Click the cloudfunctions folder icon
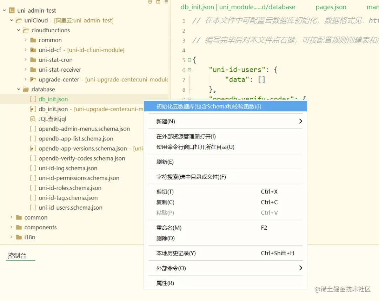The image size is (379, 301). [x=26, y=30]
